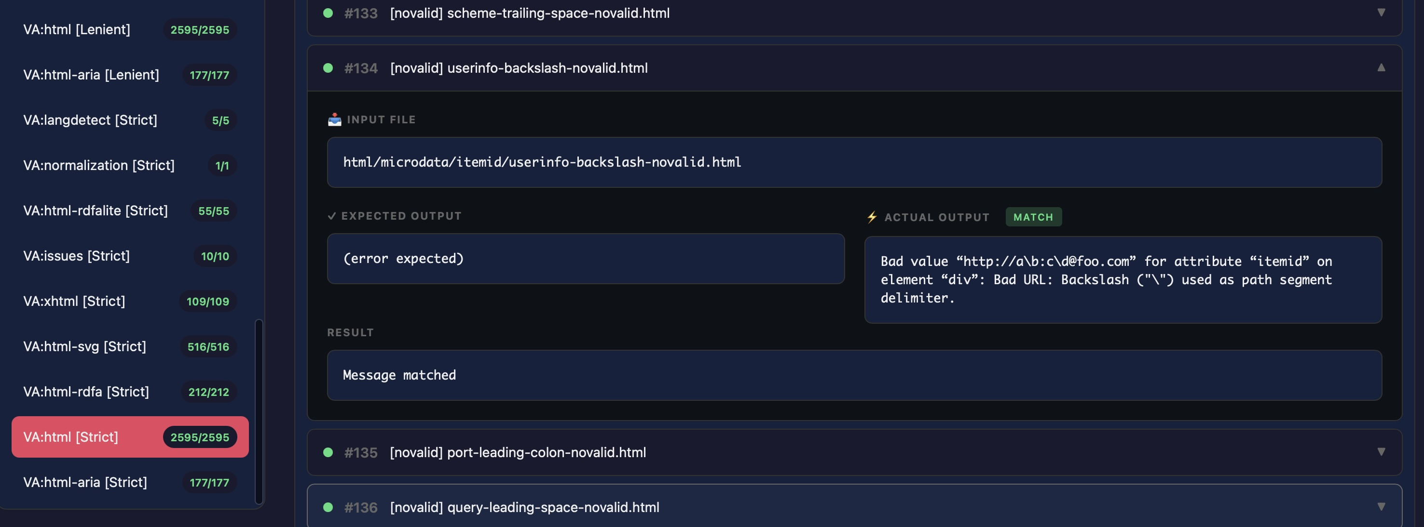Screen dimensions: 1424x527
Task: Expand test #136 query-leading-space-novalid.html
Action: pos(1382,507)
